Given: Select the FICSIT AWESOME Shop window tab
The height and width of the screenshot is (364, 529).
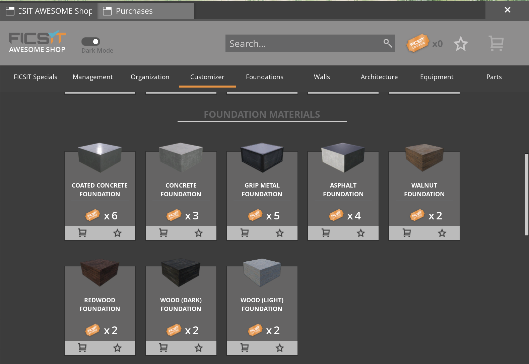Looking at the screenshot, I should point(49,11).
